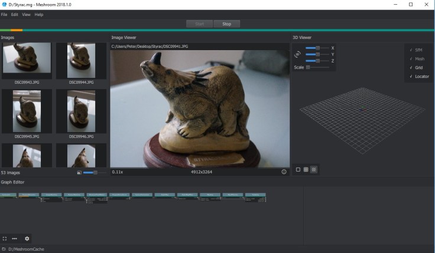Image resolution: width=435 pixels, height=253 pixels.
Task: Click the 3D rotation reset icon
Action: click(x=298, y=54)
